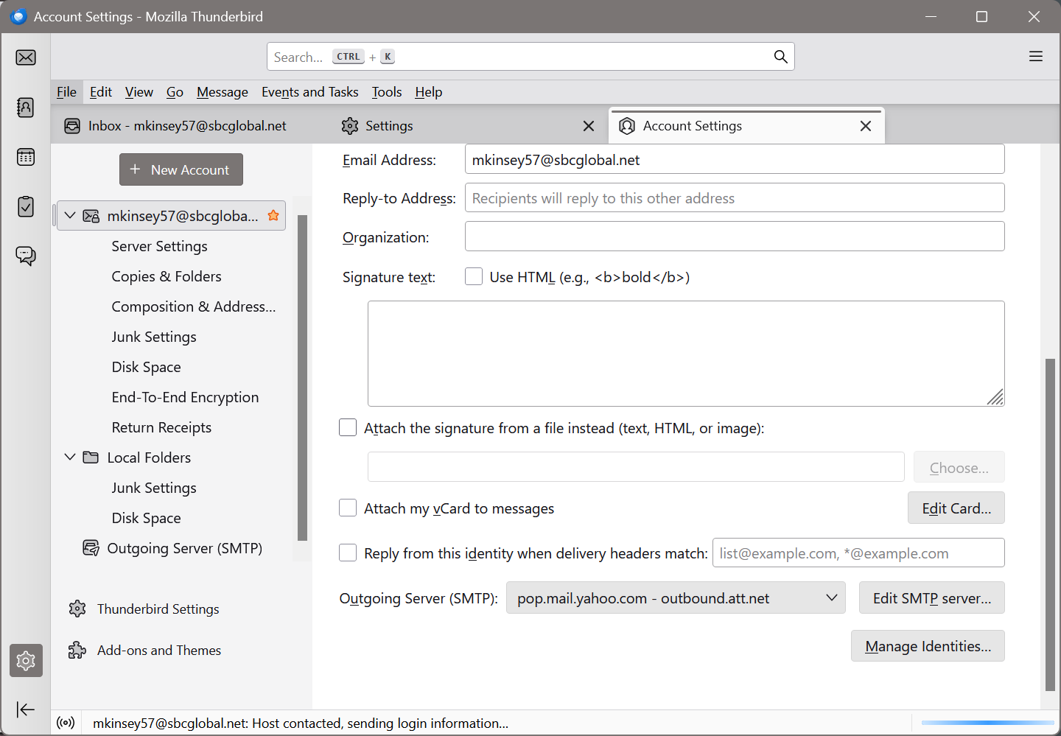The image size is (1061, 736).
Task: Open the Chat space icon
Action: (26, 256)
